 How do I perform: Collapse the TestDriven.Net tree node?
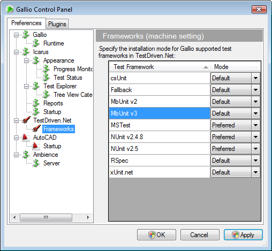click(16, 120)
